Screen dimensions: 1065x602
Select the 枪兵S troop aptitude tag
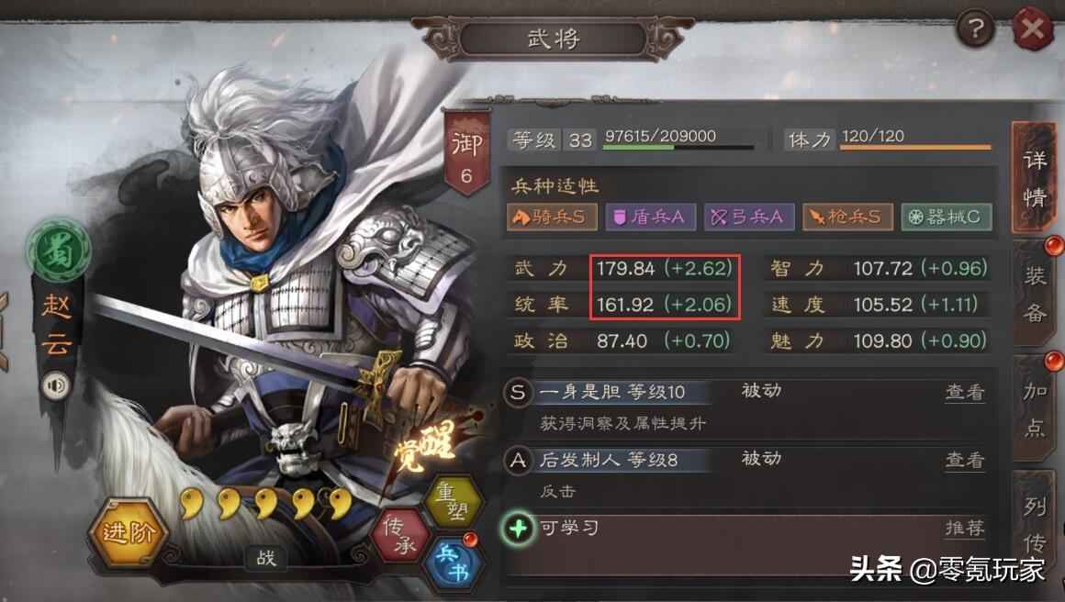coord(847,217)
